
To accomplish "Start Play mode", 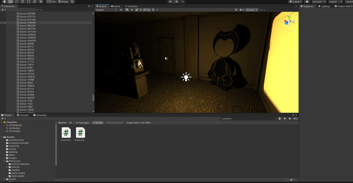I will tap(171, 2).
